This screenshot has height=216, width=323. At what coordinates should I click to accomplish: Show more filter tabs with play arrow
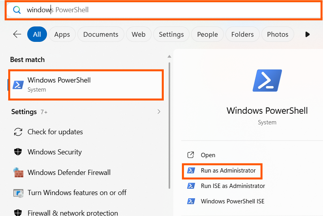307,34
